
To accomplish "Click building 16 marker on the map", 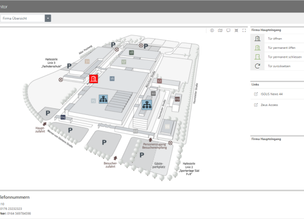I will pos(112,79).
